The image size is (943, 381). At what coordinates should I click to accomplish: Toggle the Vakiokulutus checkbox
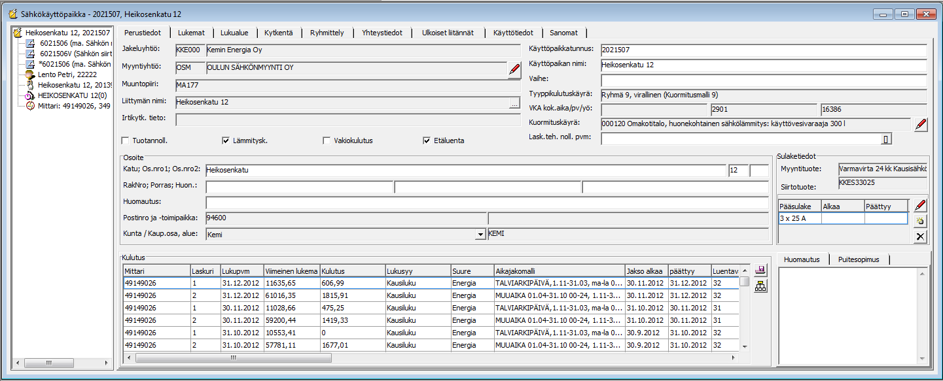click(x=327, y=141)
